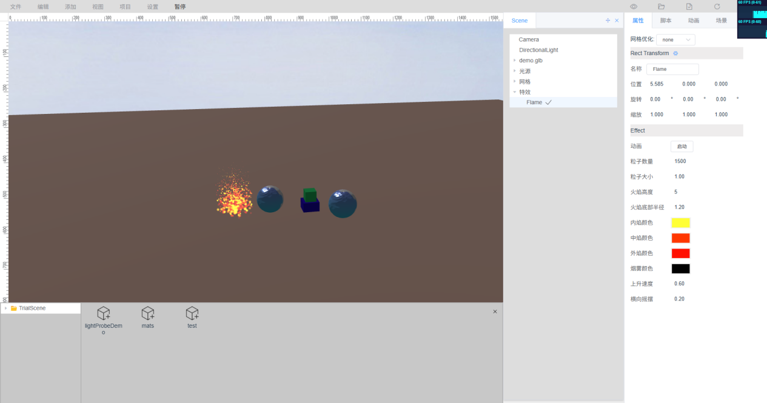Open the 添加 menu

click(x=70, y=7)
